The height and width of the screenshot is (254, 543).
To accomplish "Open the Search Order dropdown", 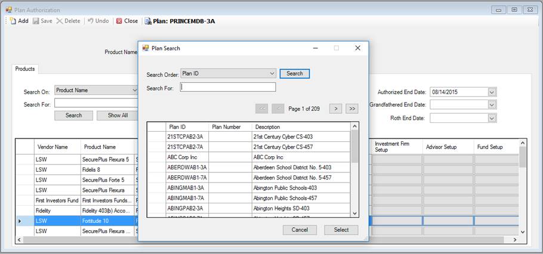I will [273, 73].
